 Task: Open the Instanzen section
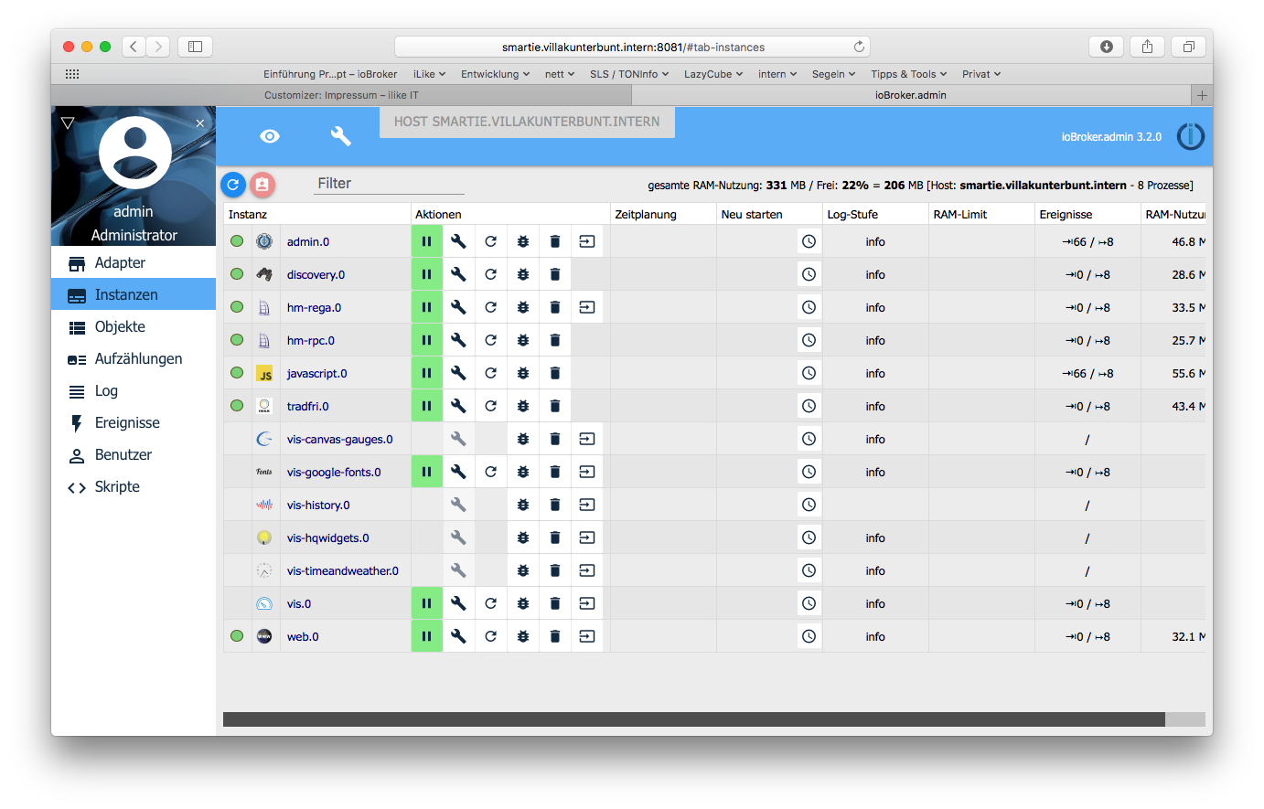134,294
